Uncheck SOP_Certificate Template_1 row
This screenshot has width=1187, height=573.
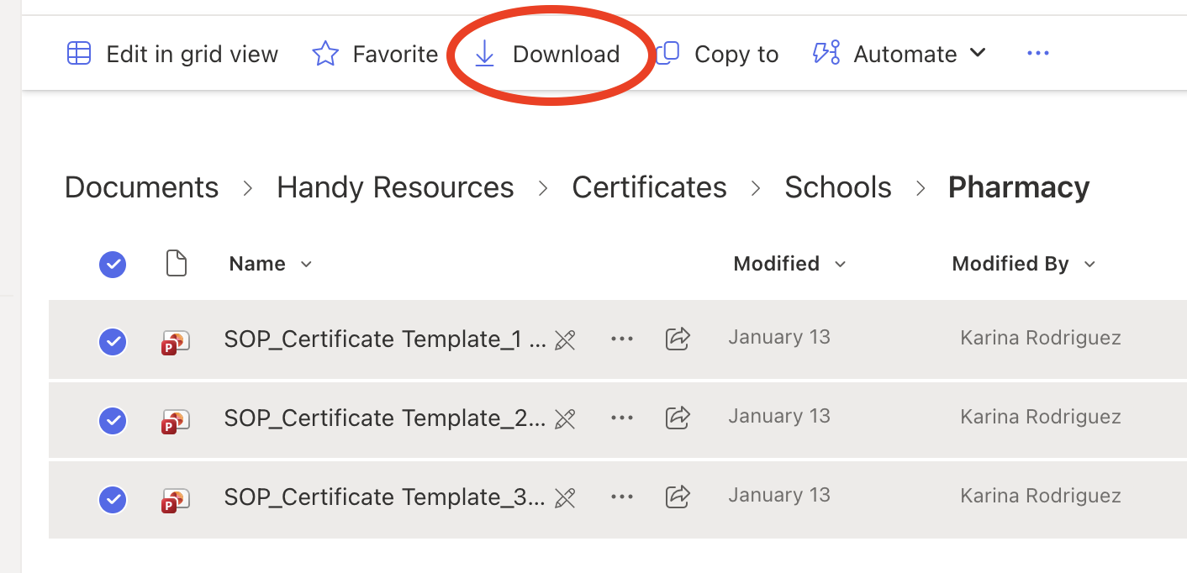[x=113, y=341]
